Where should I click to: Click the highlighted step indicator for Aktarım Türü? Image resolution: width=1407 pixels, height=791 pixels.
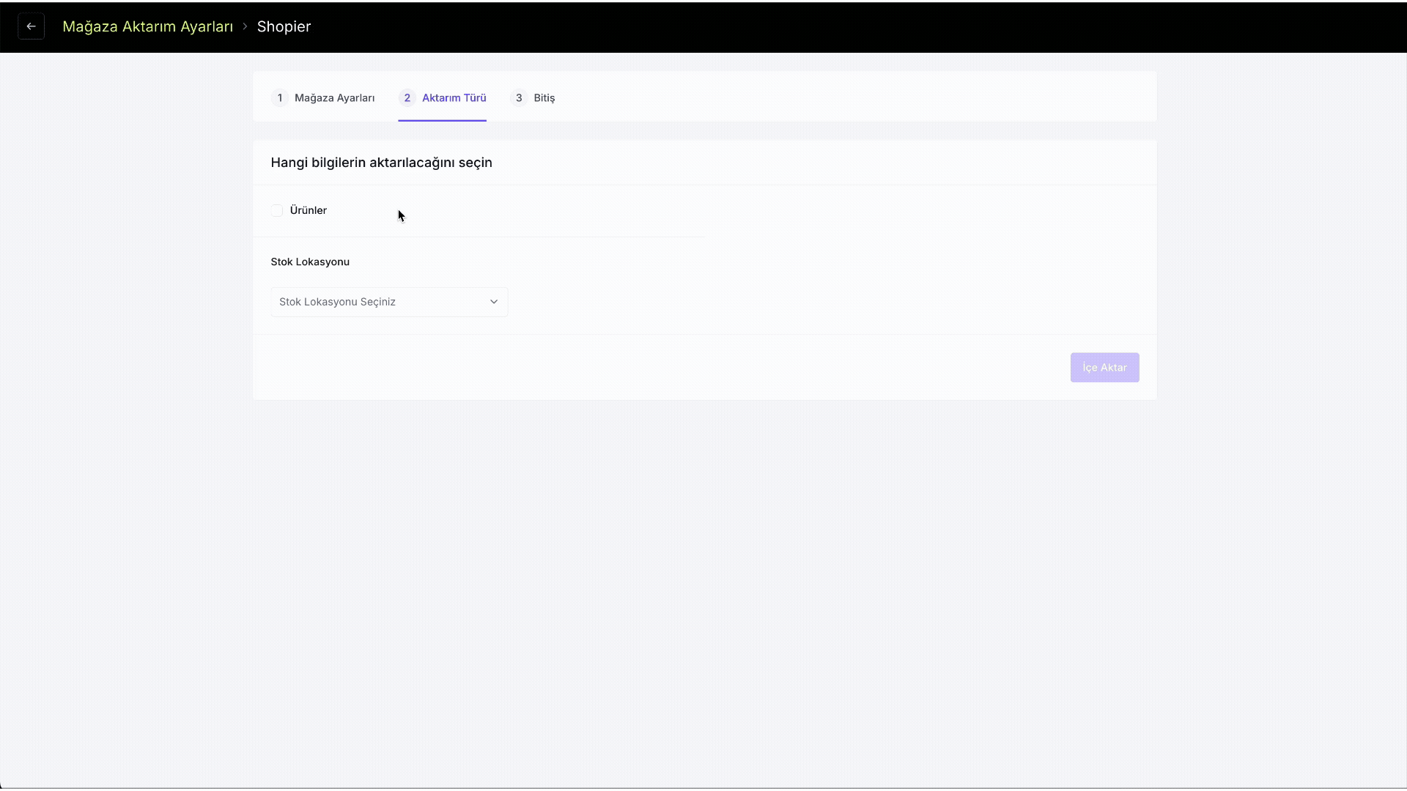click(442, 97)
